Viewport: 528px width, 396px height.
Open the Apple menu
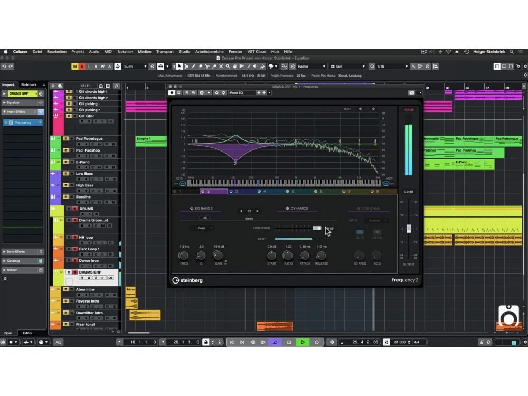click(6, 52)
